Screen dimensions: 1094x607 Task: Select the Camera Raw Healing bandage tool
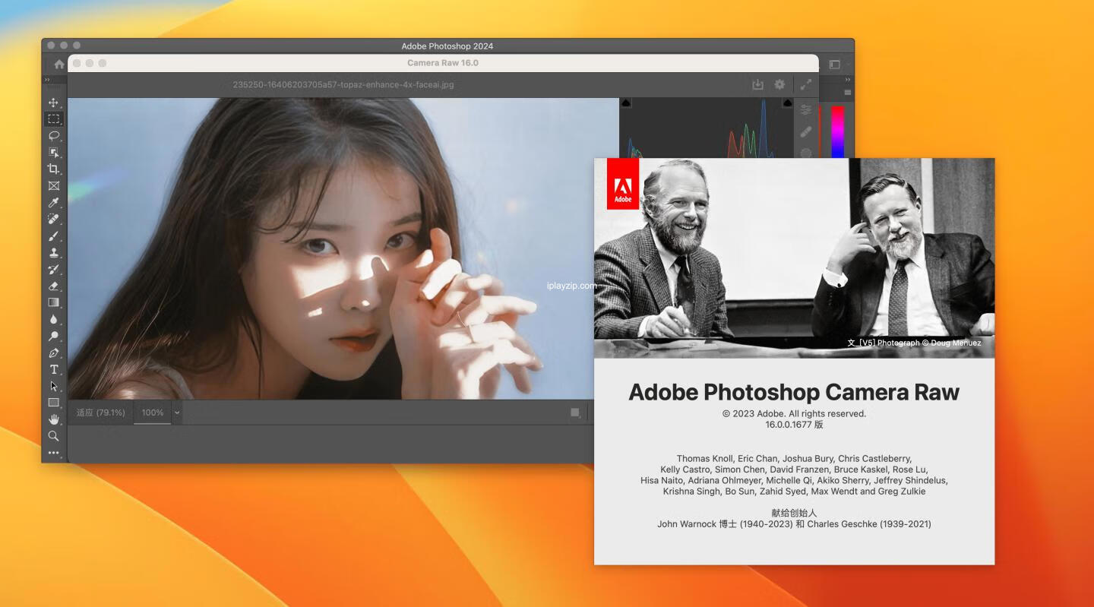[x=806, y=131]
